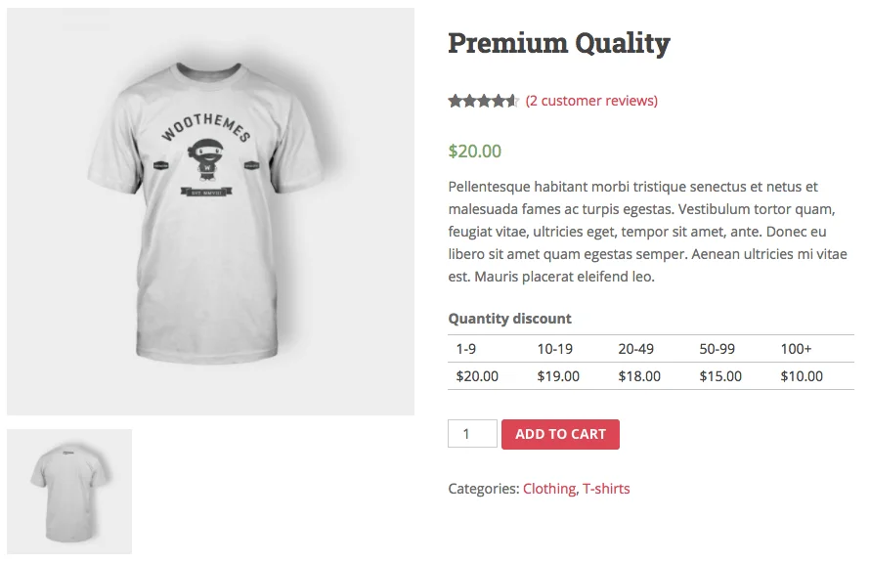
Task: Open the Clothing category
Action: click(x=548, y=488)
